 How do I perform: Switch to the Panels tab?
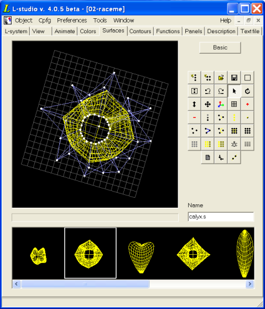(194, 32)
